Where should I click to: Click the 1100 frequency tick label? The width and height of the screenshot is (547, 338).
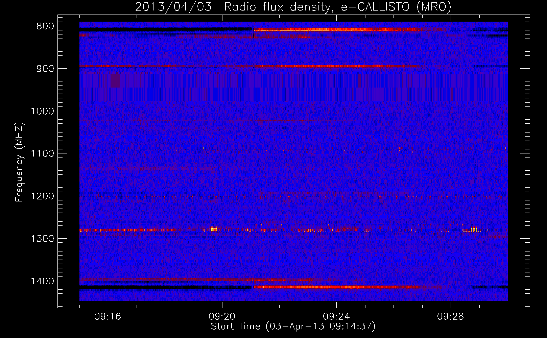click(42, 154)
